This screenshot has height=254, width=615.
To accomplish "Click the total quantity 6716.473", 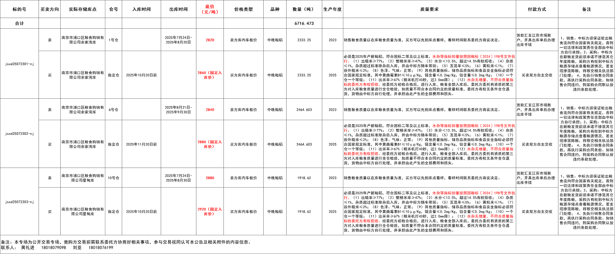I will point(304,23).
